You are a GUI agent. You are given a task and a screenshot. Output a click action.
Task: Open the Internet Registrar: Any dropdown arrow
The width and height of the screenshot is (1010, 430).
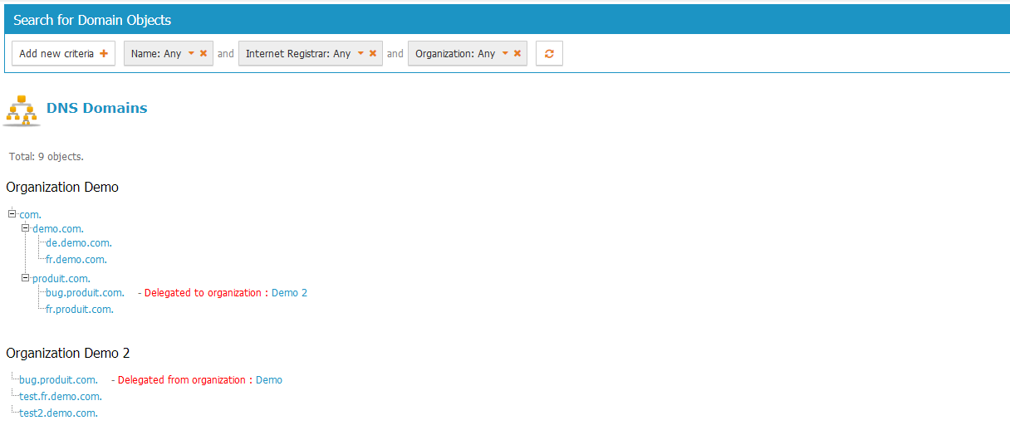360,53
